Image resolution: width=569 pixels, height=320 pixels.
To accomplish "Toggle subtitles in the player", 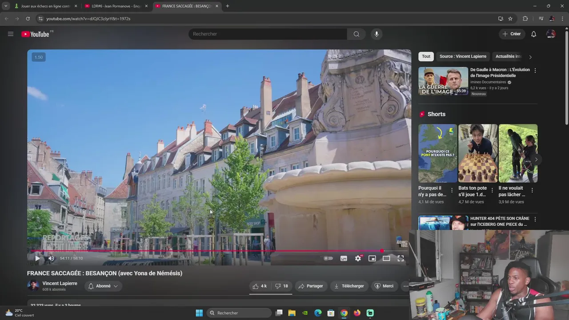I will tap(344, 258).
